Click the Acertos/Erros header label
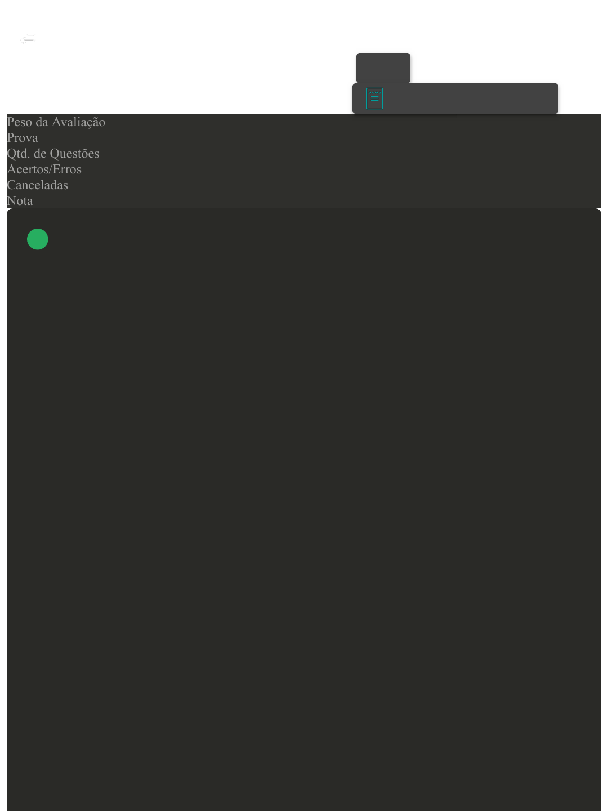This screenshot has width=608, height=811. click(44, 169)
